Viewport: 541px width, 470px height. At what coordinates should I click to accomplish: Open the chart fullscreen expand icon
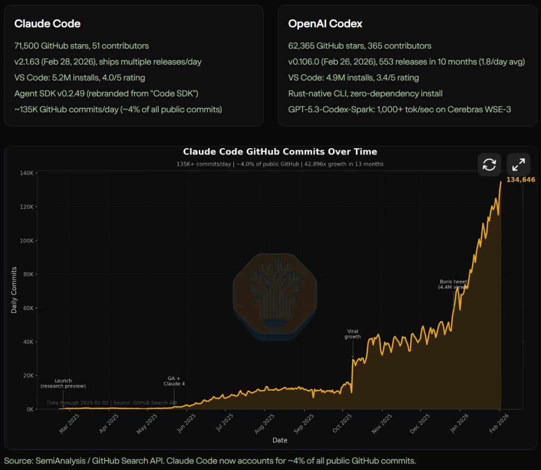click(x=518, y=164)
